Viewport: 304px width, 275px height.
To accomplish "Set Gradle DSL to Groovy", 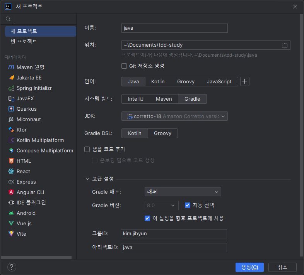I will point(162,133).
